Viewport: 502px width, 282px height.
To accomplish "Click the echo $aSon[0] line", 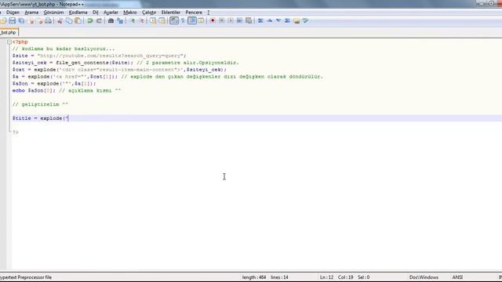I will point(67,91).
